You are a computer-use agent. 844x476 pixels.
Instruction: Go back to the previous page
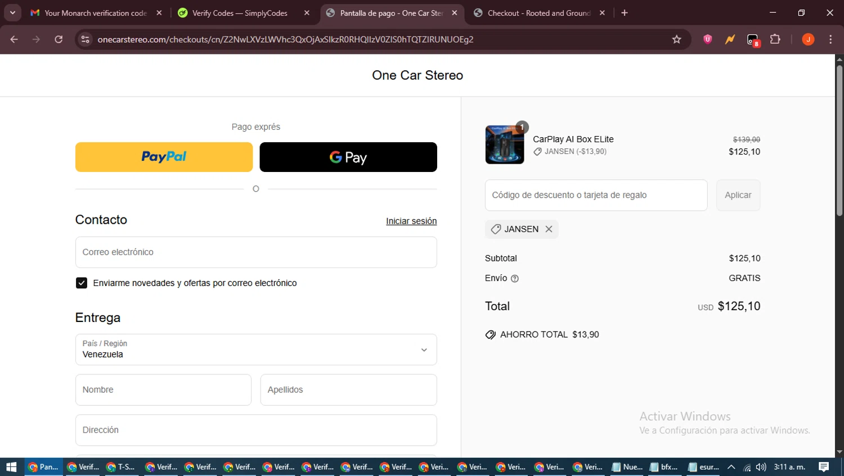point(14,39)
